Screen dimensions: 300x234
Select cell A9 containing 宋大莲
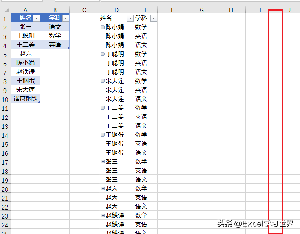pyautogui.click(x=25, y=90)
